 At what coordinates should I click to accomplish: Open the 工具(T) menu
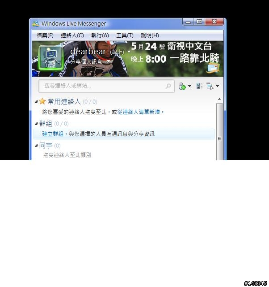point(125,35)
